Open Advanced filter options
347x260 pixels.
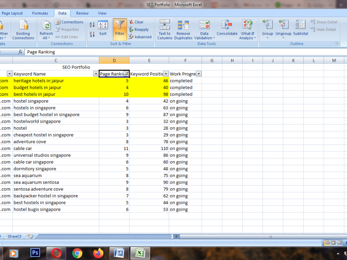tap(140, 37)
